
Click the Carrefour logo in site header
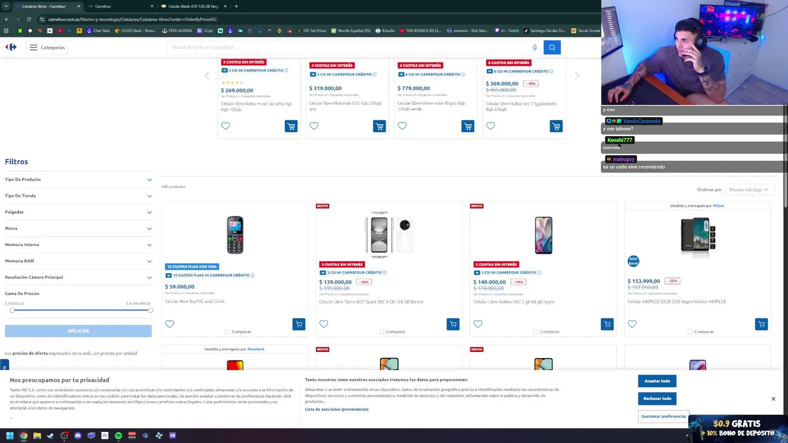pos(11,47)
